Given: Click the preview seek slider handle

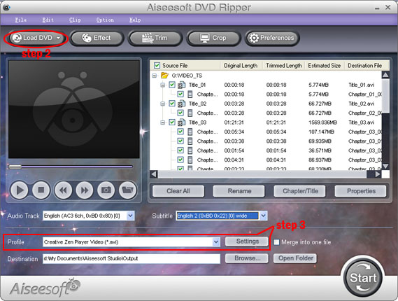Looking at the screenshot, I should [15, 167].
